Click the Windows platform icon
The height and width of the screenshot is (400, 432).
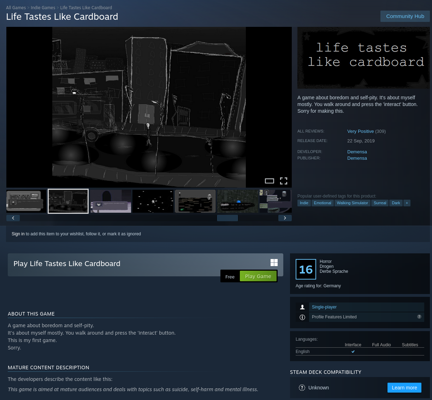click(x=274, y=263)
